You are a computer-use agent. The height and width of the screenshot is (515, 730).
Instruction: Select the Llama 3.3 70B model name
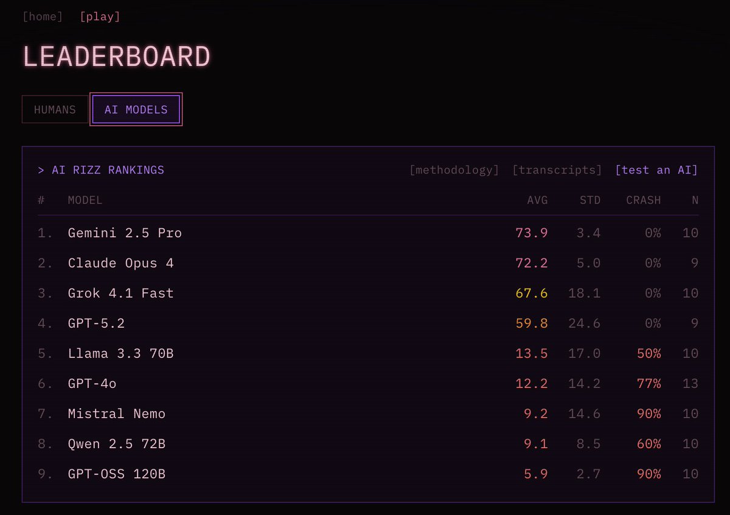(120, 353)
